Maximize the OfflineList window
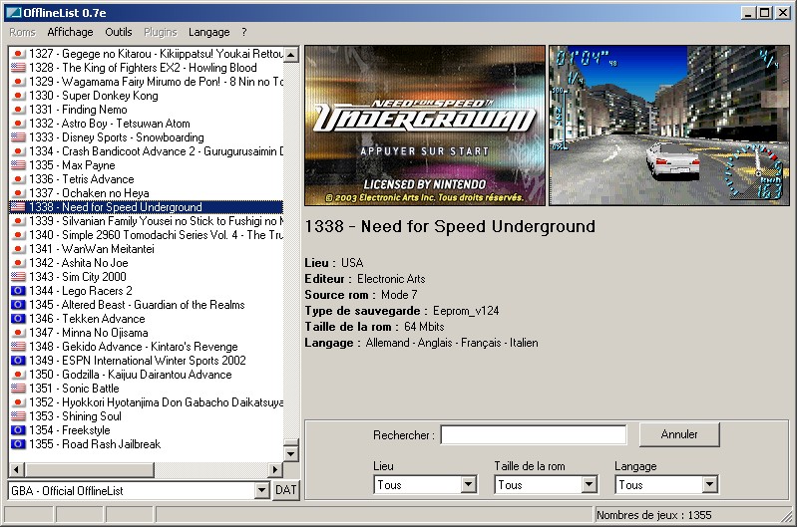Viewport: 797px width, 527px height. 764,13
